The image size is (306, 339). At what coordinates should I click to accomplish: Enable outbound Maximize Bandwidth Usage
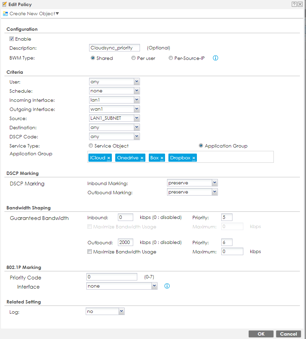(90, 252)
